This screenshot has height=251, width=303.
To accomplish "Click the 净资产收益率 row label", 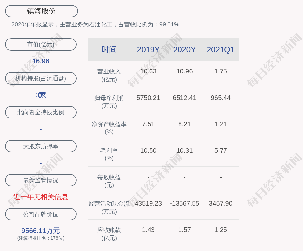I will coord(109,124).
